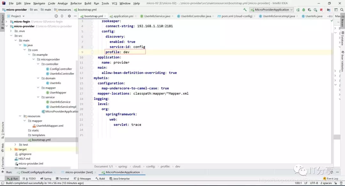Open the MicroProviderApplication run configuration dropdown
The width and height of the screenshot is (345, 186).
pos(272,10)
